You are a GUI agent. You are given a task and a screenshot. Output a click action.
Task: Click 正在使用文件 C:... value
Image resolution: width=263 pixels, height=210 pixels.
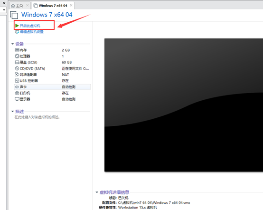[75, 69]
